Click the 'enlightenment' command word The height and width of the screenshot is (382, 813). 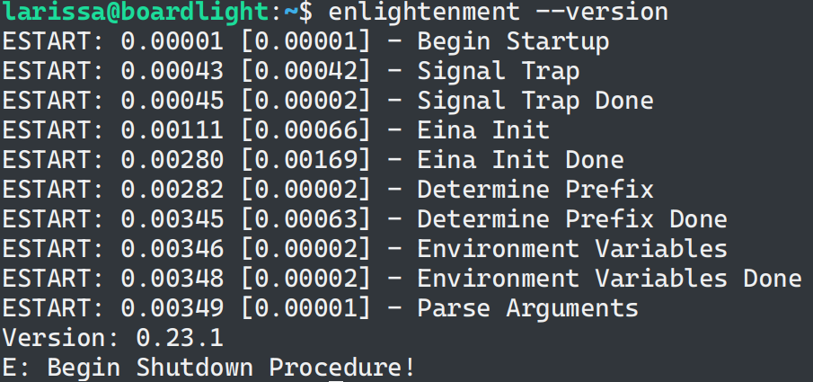[x=424, y=13]
